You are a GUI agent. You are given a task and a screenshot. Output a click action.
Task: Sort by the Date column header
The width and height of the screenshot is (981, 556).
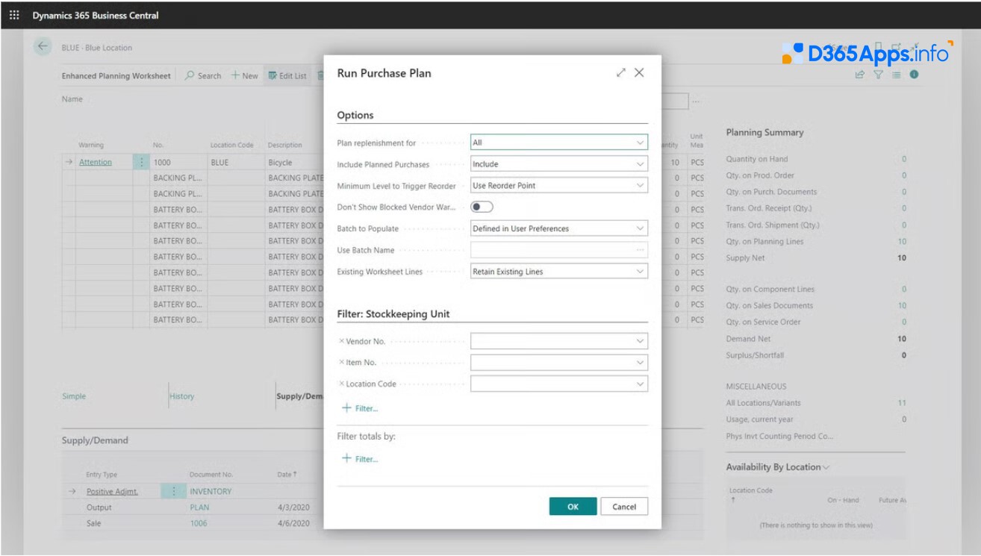point(287,474)
